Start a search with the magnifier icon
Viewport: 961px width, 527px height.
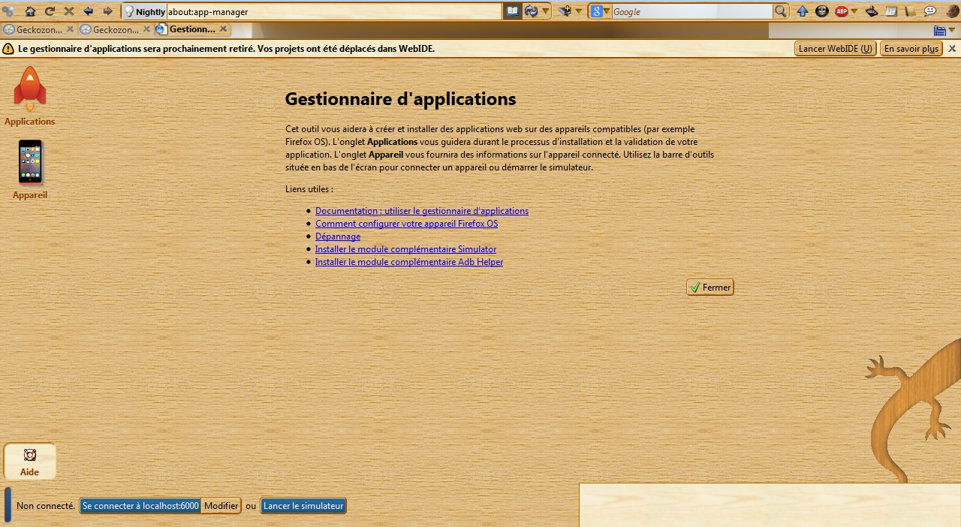pos(779,11)
